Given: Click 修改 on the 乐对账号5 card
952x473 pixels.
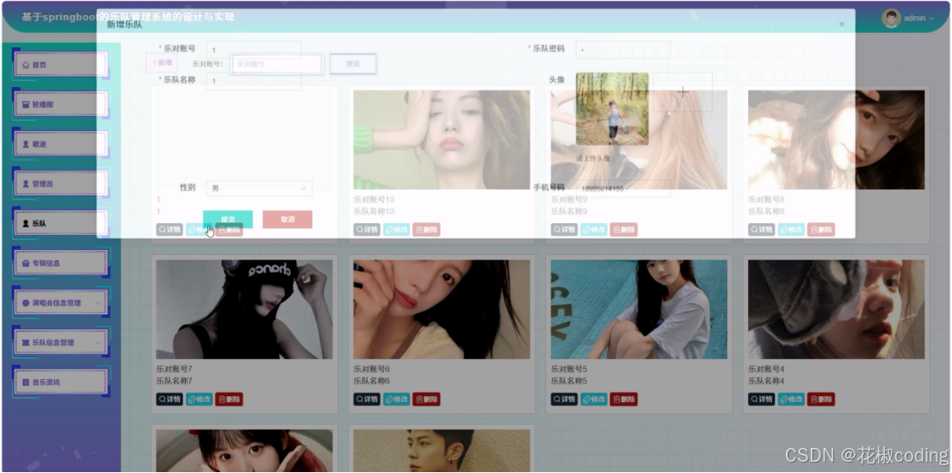Looking at the screenshot, I should pos(594,400).
